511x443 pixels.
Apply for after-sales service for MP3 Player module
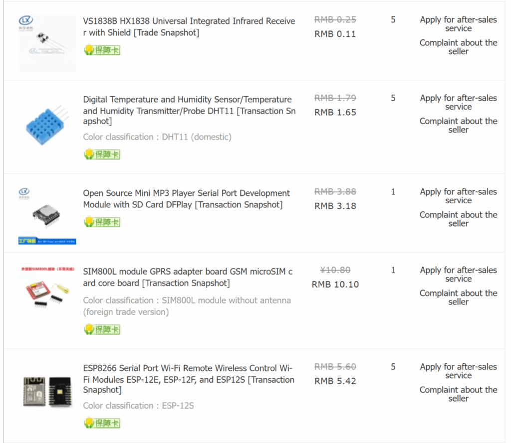click(458, 196)
